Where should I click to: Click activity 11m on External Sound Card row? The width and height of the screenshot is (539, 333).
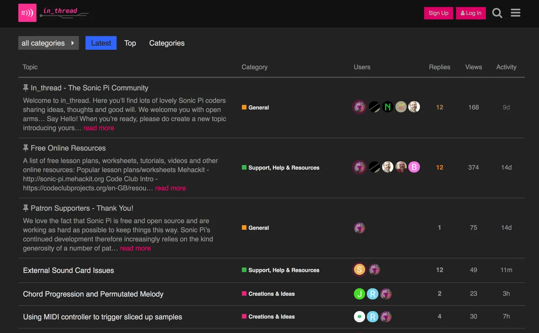point(506,270)
